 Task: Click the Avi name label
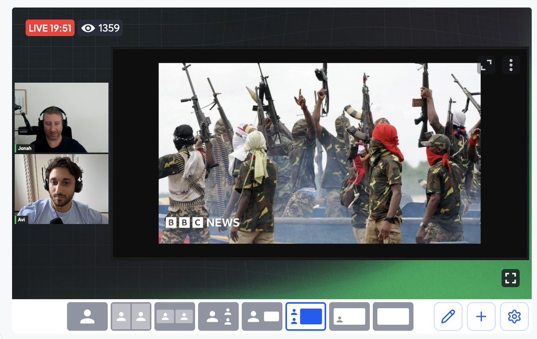pyautogui.click(x=21, y=219)
